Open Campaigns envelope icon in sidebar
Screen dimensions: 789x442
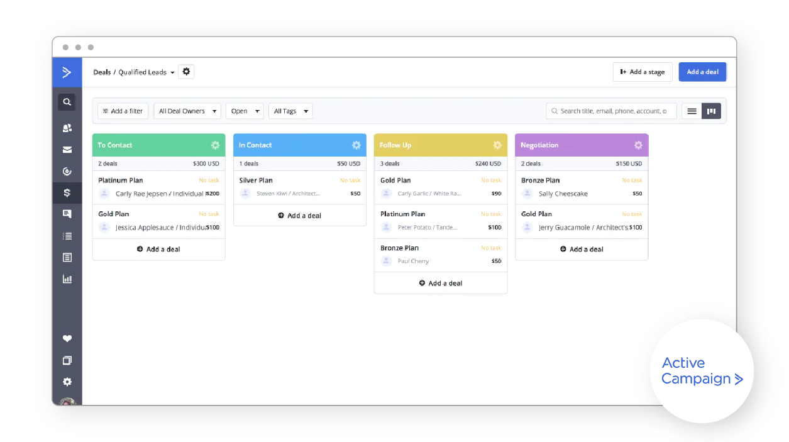pyautogui.click(x=67, y=150)
